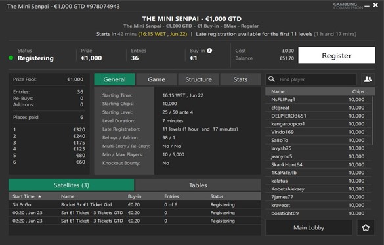This screenshot has height=245, width=384.
Task: Select the Satellites (3) tab
Action: (72, 185)
